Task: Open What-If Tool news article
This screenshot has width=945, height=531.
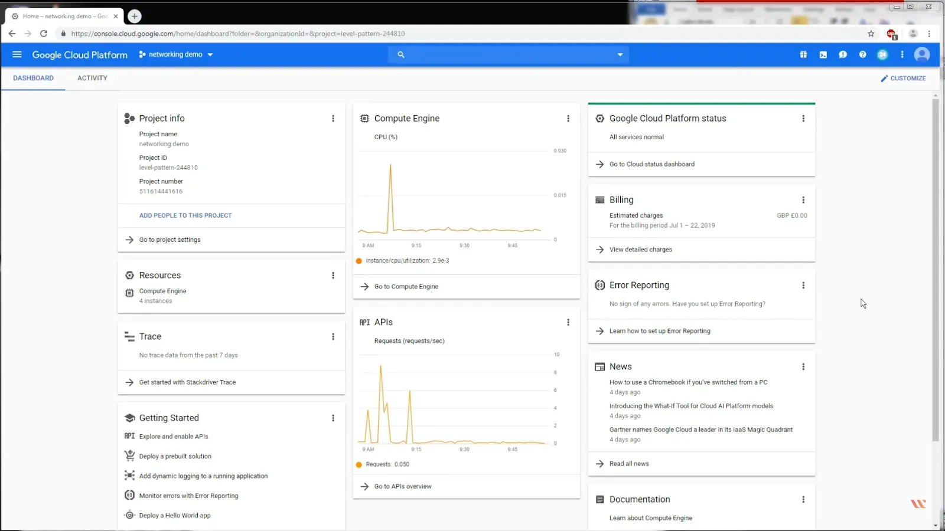Action: (691, 406)
